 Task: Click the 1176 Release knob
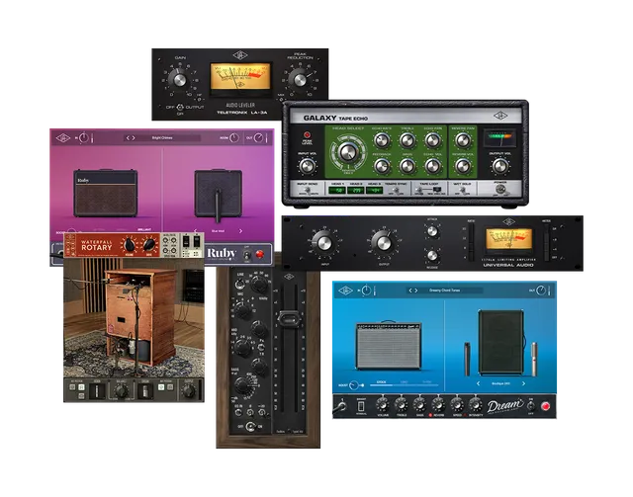[432, 255]
